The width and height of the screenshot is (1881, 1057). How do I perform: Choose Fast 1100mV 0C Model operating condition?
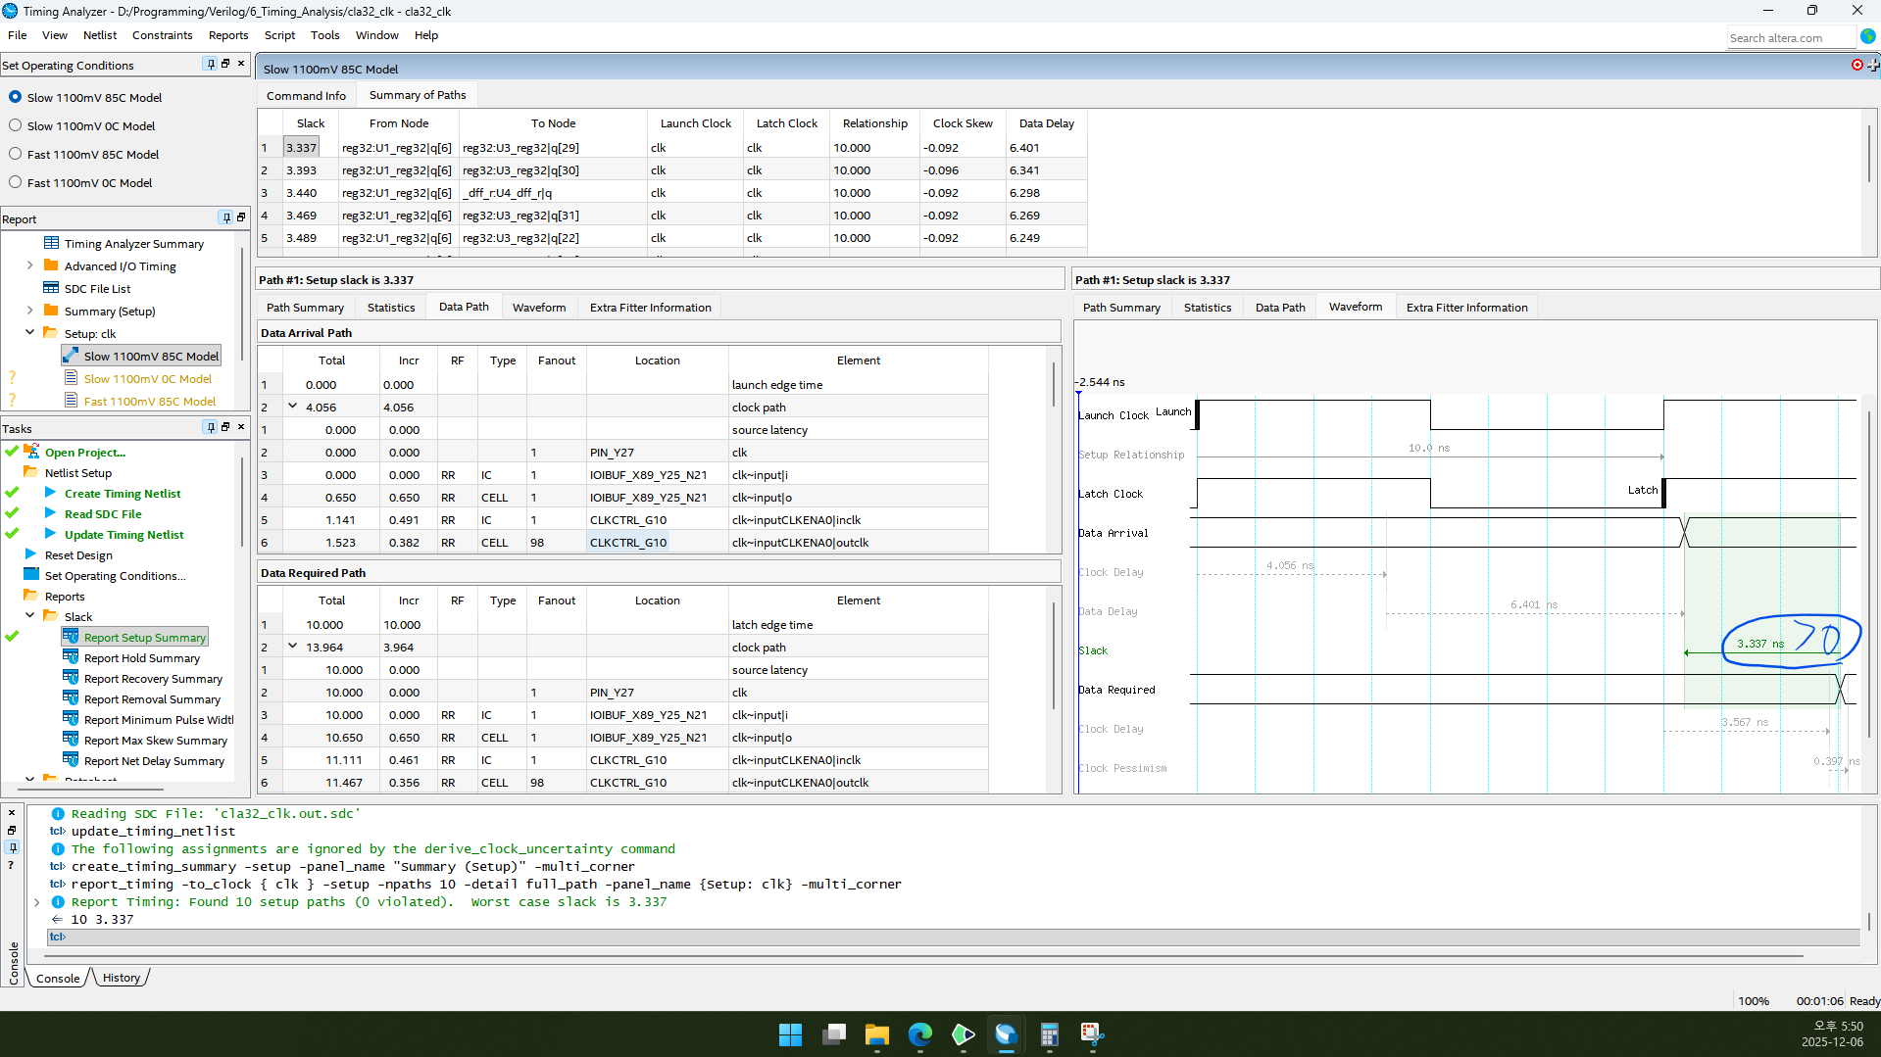click(x=15, y=182)
